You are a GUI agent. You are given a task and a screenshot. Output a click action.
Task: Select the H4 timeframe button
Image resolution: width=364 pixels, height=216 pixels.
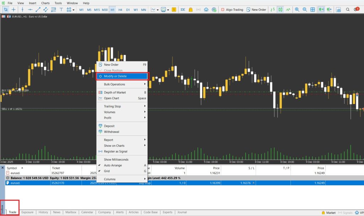[x=120, y=10]
